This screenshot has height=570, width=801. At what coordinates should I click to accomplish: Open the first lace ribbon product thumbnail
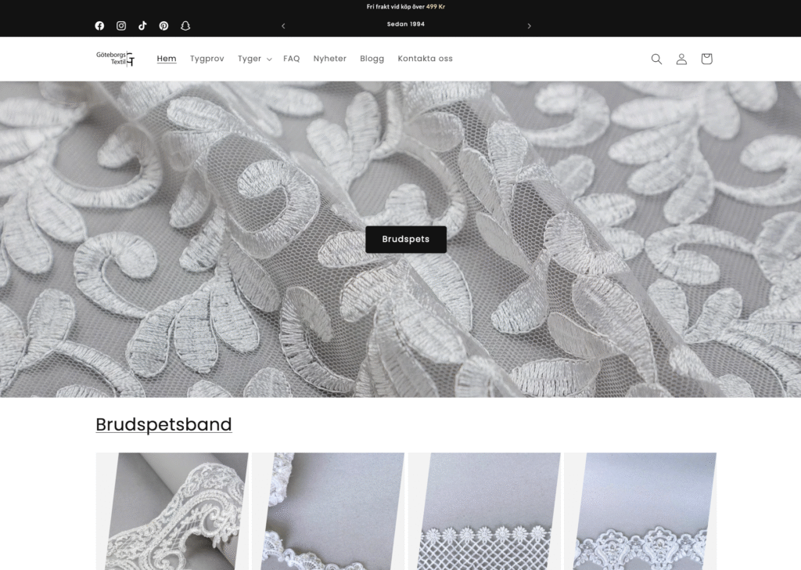[172, 511]
